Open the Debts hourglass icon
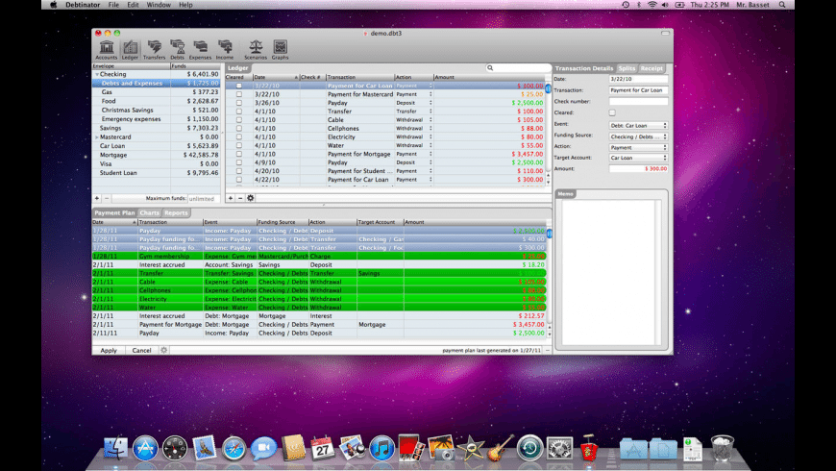 pyautogui.click(x=177, y=47)
